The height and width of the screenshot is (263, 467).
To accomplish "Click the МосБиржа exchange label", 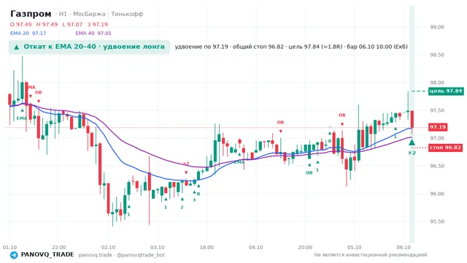I will point(89,14).
